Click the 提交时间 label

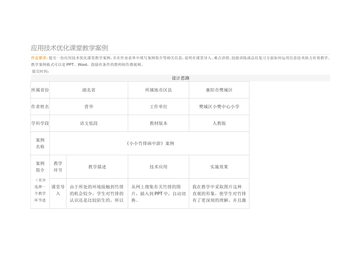click(x=41, y=71)
